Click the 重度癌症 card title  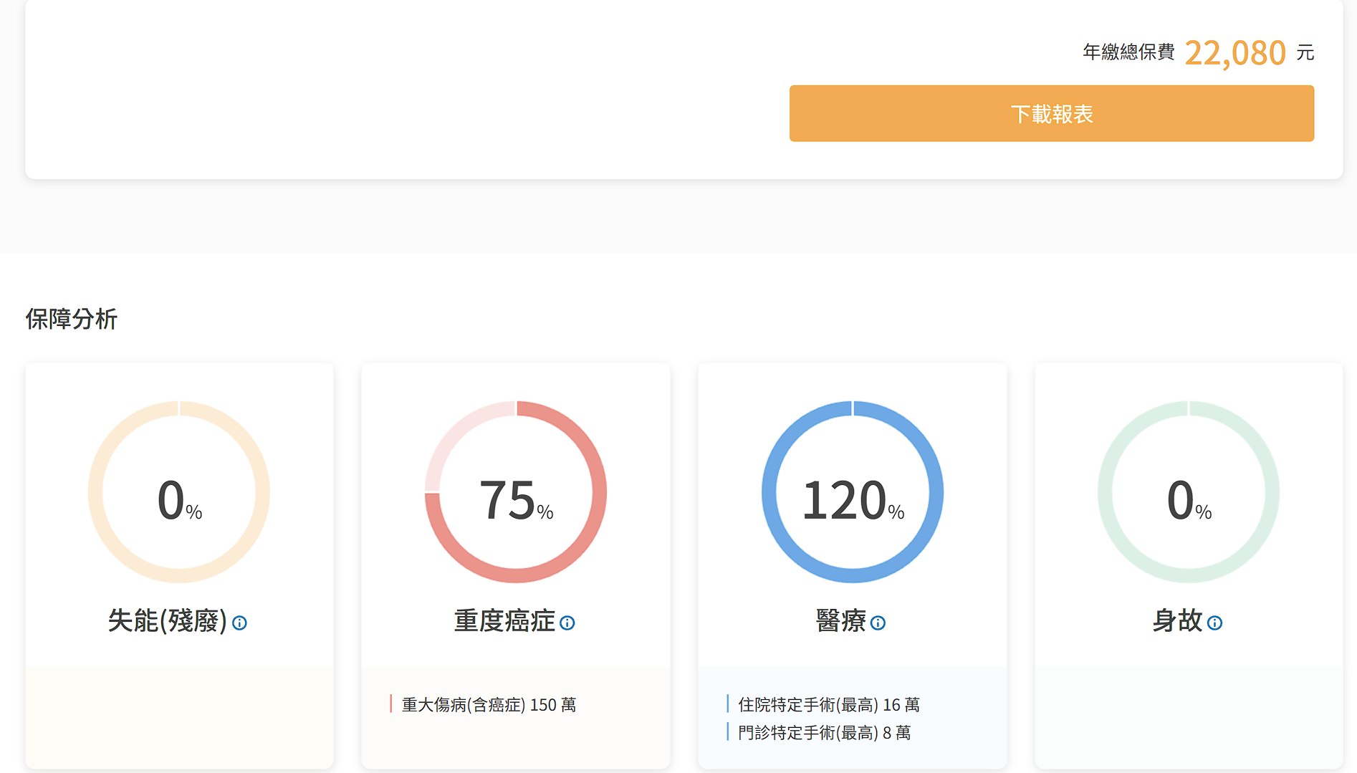504,620
